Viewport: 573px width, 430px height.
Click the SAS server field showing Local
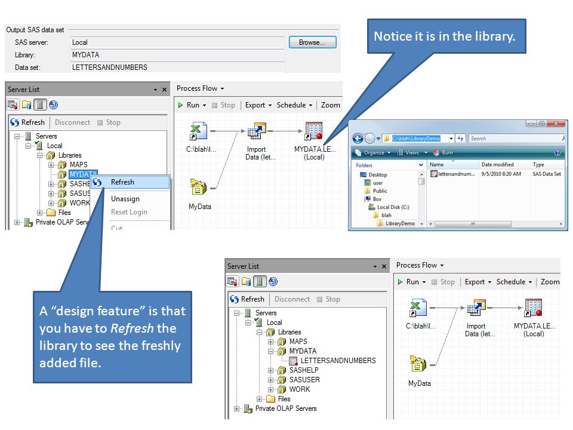177,42
